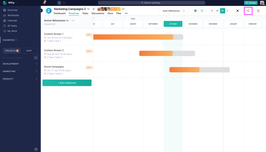Star the project as a favorite
The width and height of the screenshot is (266, 152).
[258, 11]
